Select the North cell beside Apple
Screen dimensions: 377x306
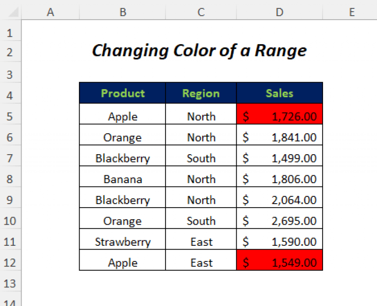201,114
